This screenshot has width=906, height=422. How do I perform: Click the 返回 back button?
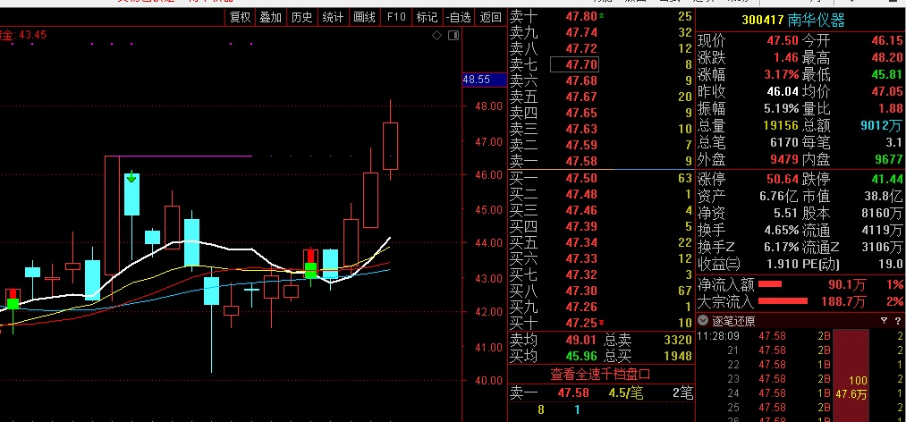tap(490, 17)
